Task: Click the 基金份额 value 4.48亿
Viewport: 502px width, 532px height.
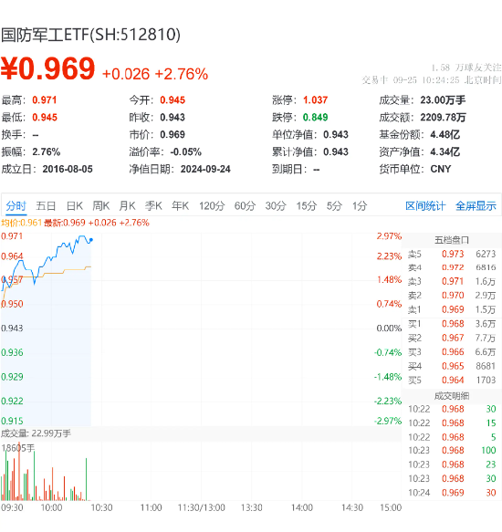Action: [x=445, y=135]
